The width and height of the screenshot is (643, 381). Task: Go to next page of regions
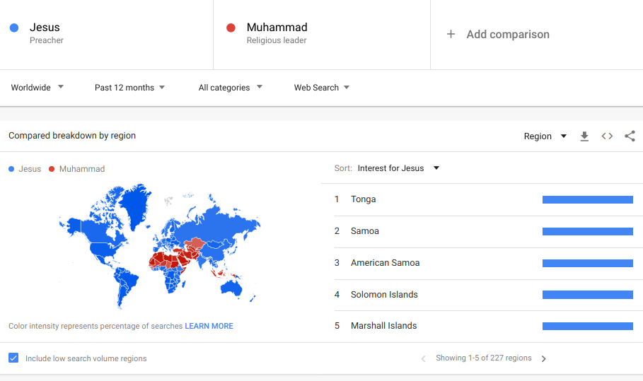click(x=544, y=359)
